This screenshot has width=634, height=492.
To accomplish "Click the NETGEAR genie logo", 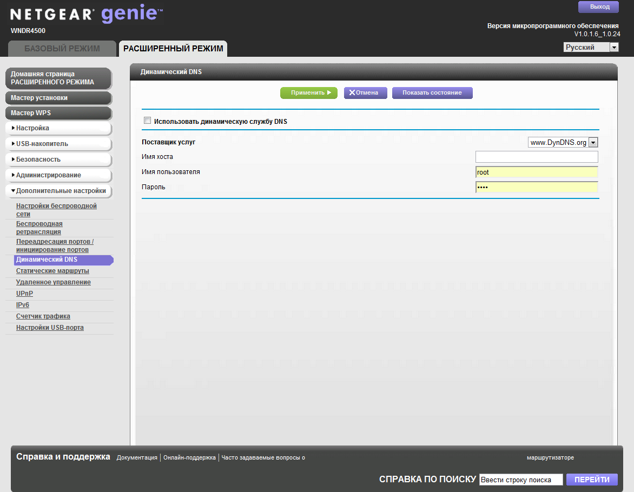I will click(87, 15).
